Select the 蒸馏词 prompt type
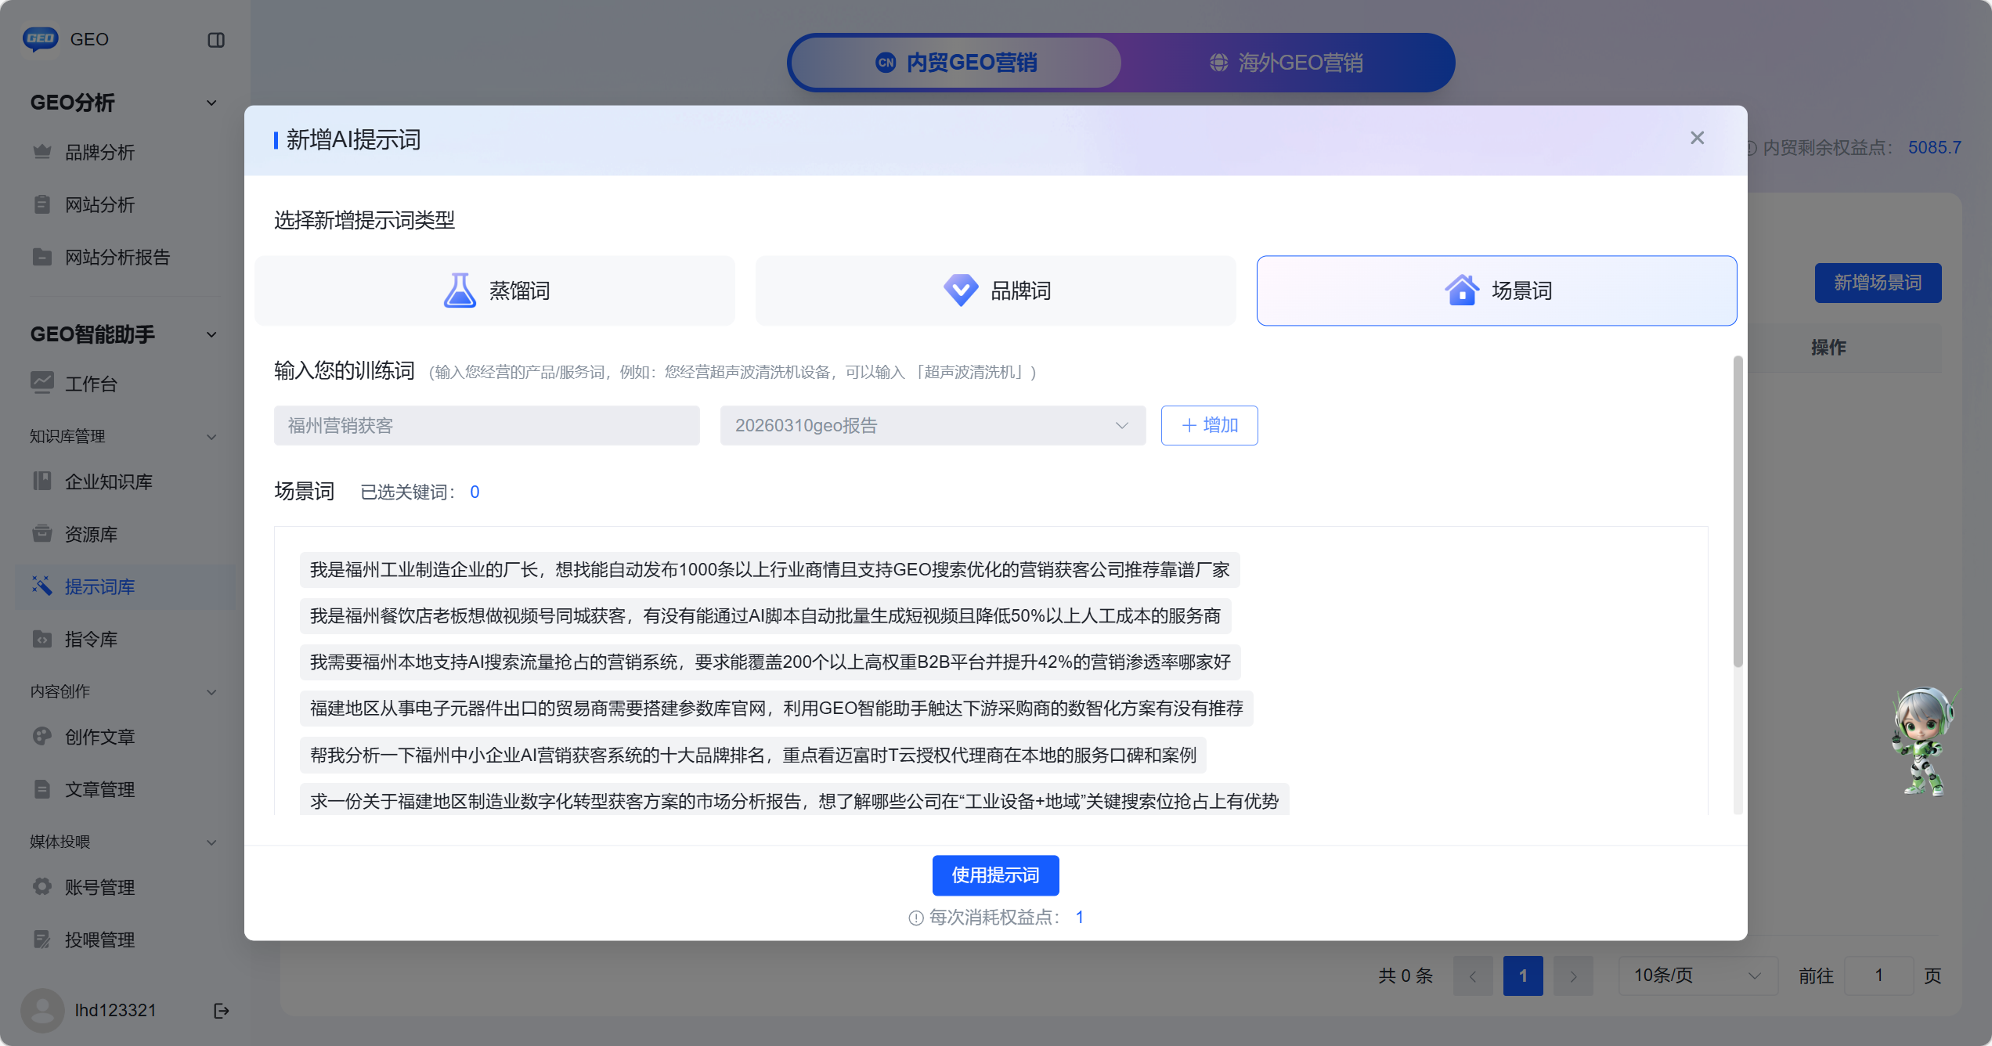The image size is (1992, 1046). 495,290
